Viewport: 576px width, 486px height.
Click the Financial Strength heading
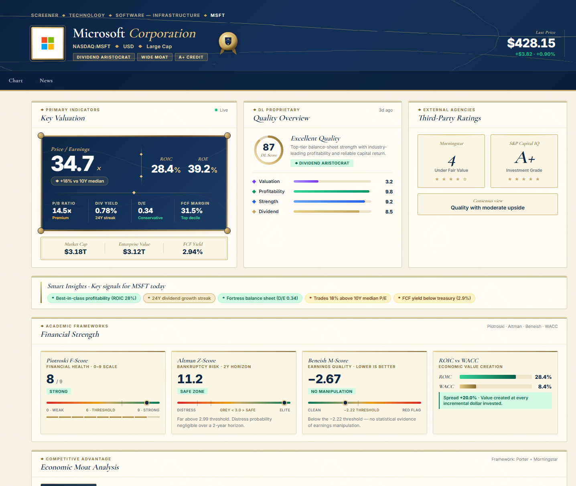70,334
